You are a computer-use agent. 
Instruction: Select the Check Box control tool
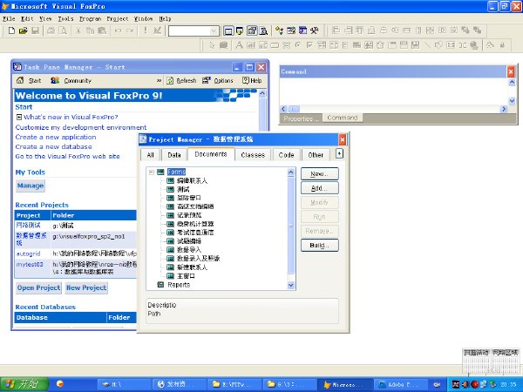(x=309, y=45)
